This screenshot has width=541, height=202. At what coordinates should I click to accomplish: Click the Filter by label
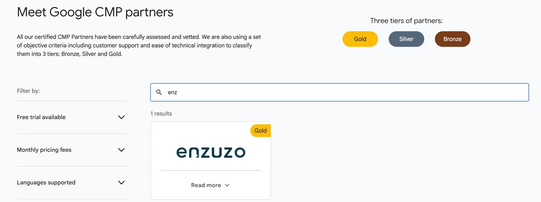pos(28,91)
